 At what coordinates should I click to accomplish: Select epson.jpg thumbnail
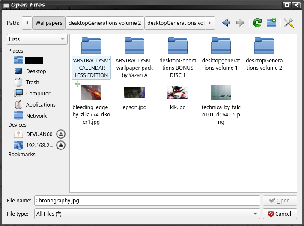point(134,92)
